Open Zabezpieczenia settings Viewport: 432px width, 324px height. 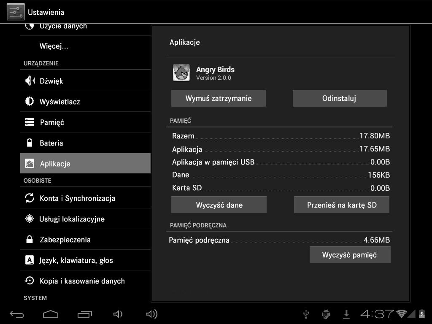[85, 240]
